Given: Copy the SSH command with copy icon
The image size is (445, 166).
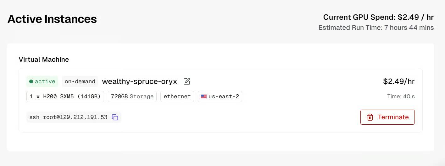Looking at the screenshot, I should tap(115, 117).
